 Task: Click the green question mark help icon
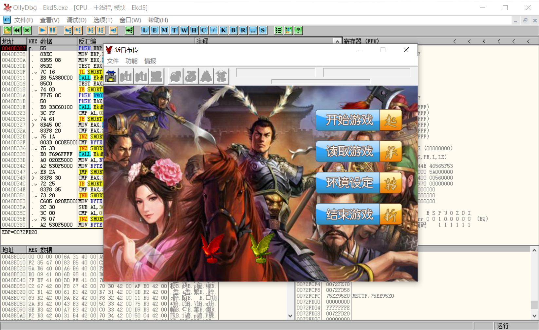click(x=298, y=30)
